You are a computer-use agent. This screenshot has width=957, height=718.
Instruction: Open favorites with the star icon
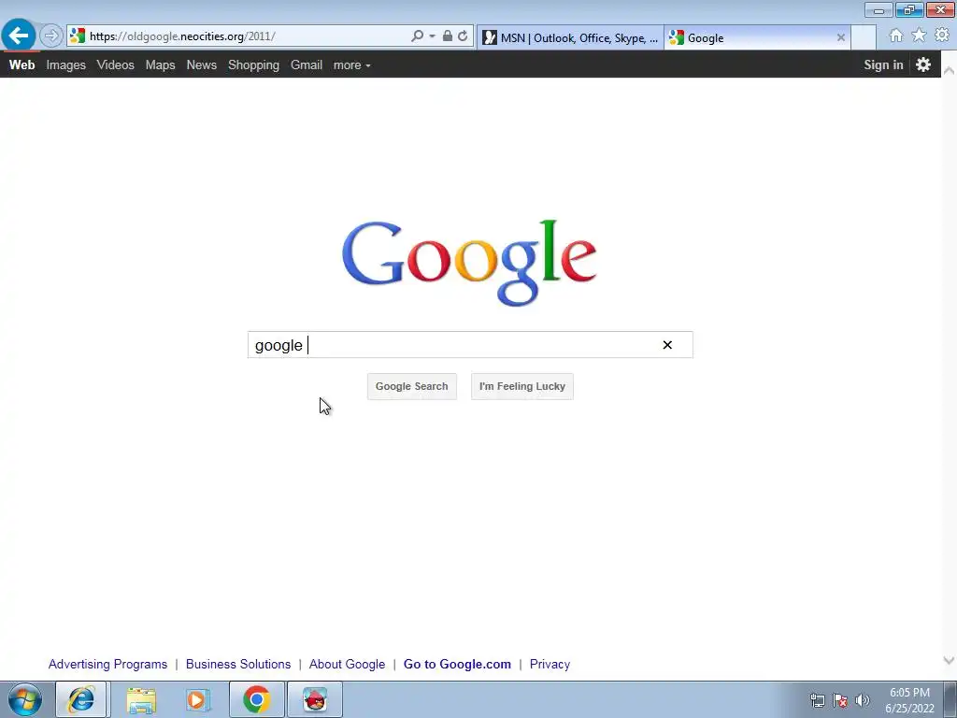point(919,36)
